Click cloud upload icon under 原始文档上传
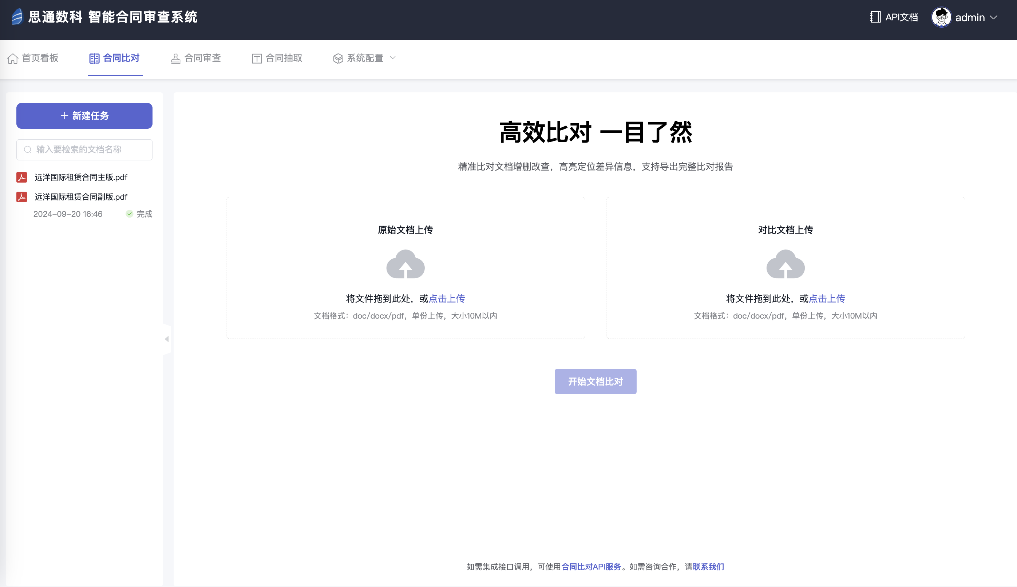The height and width of the screenshot is (587, 1017). point(405,264)
